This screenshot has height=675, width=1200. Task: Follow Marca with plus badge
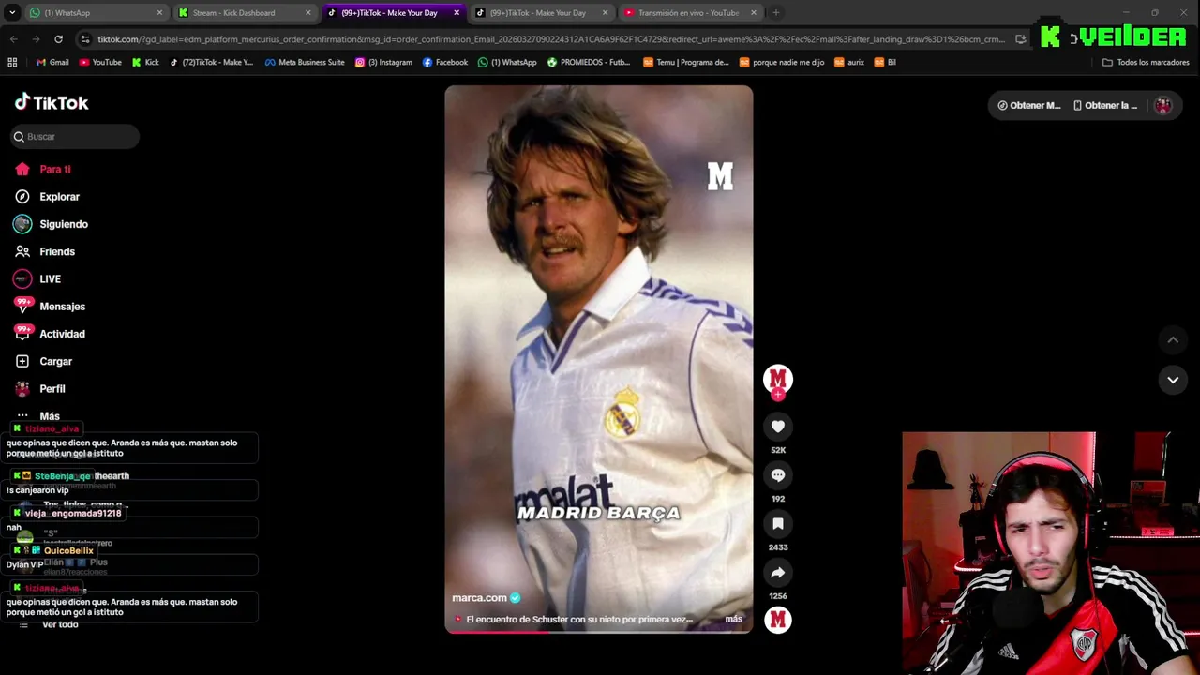click(x=778, y=395)
